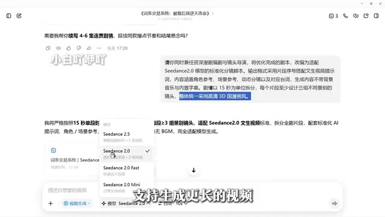The image size is (385, 217).
Task: Click the 今天 17:39 timestamp
Action: pos(117,48)
